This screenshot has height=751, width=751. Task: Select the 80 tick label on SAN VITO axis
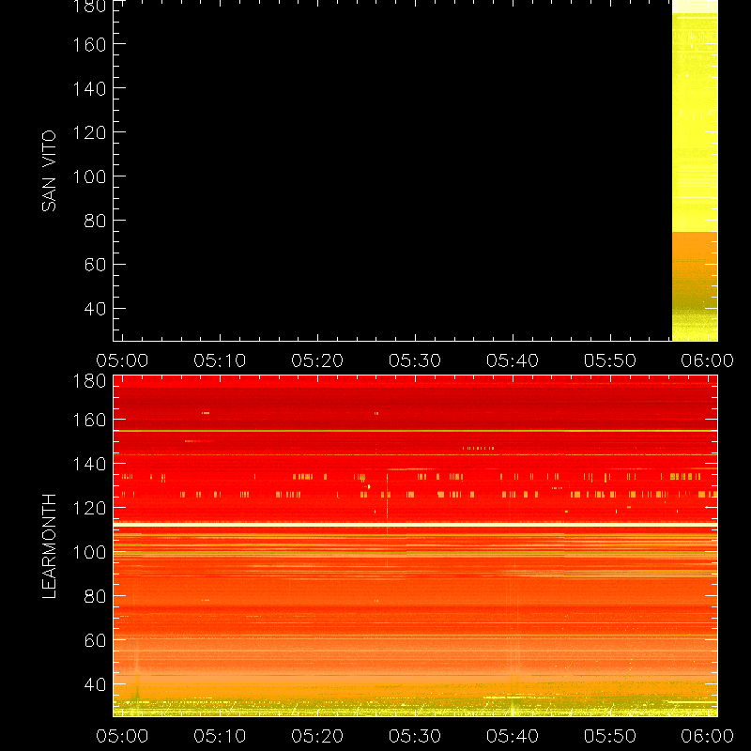coord(95,221)
